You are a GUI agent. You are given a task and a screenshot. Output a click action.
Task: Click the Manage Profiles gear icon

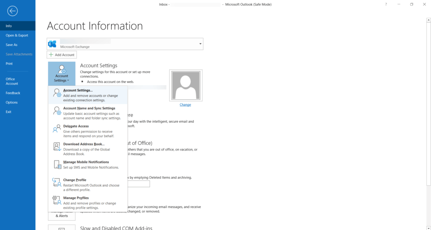click(57, 201)
